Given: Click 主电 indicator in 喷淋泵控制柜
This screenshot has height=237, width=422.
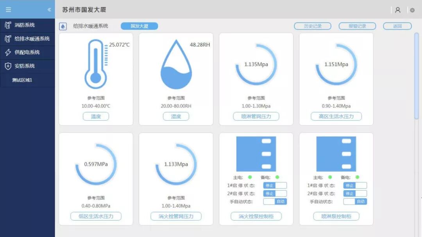Looking at the screenshot, I should 330,177.
